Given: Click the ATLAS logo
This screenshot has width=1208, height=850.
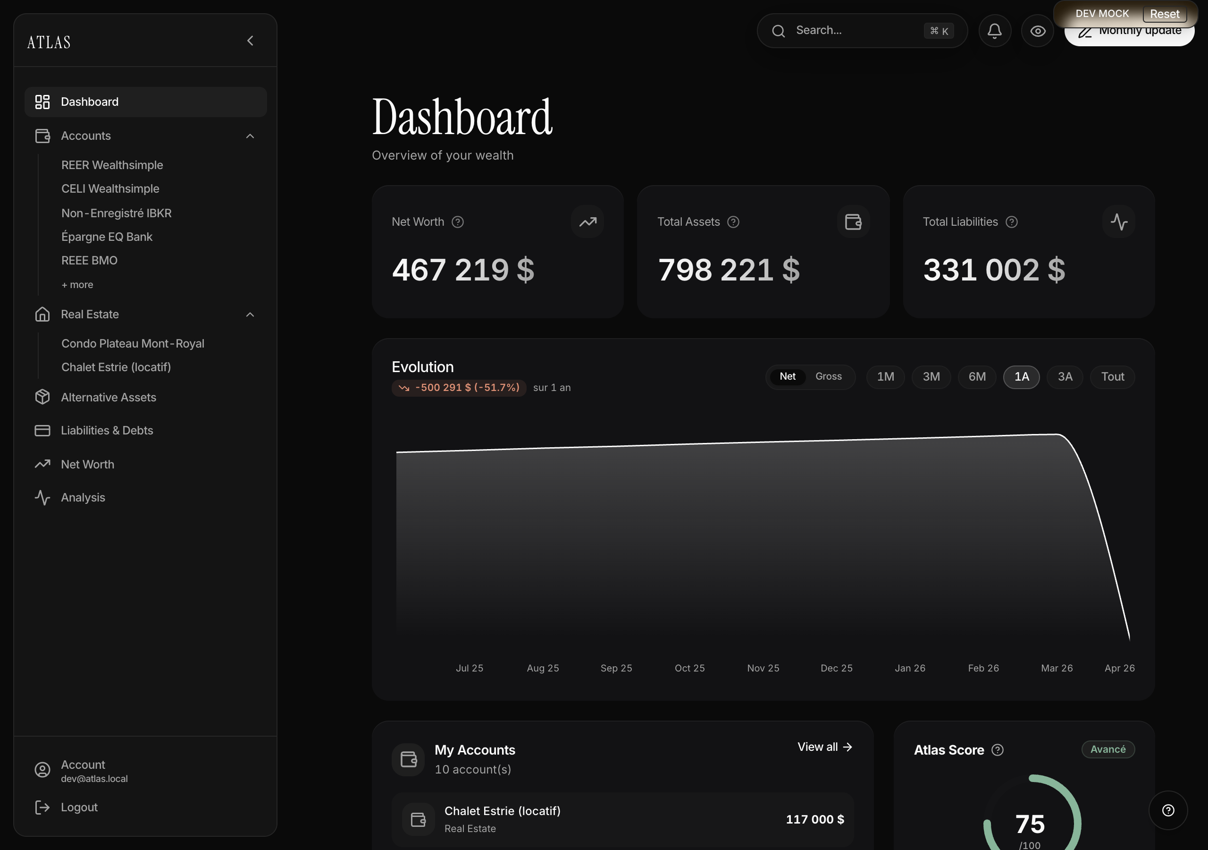Looking at the screenshot, I should pyautogui.click(x=49, y=42).
